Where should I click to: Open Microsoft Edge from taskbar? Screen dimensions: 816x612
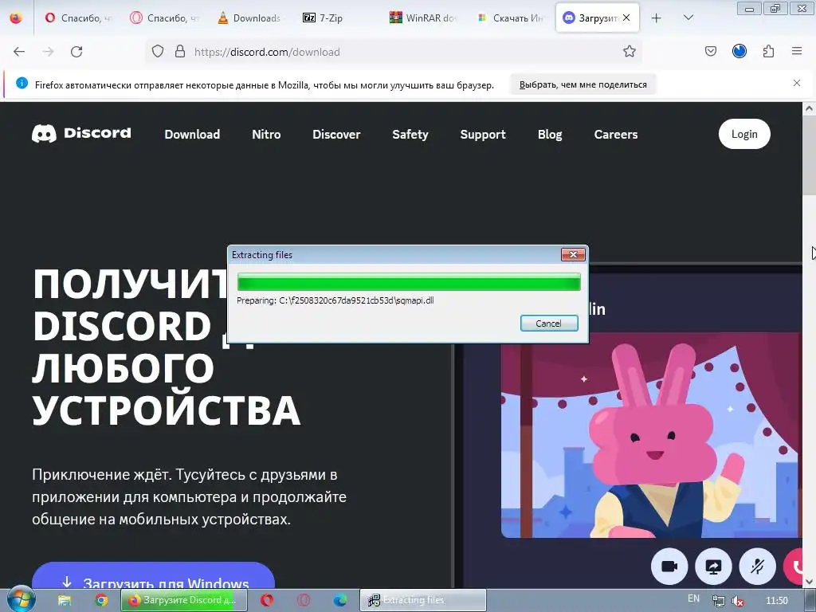[x=340, y=600]
